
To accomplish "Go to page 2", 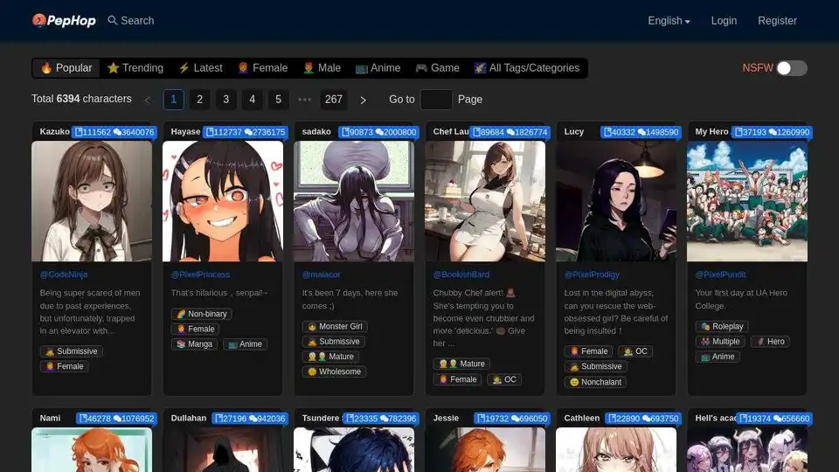I will 199,100.
